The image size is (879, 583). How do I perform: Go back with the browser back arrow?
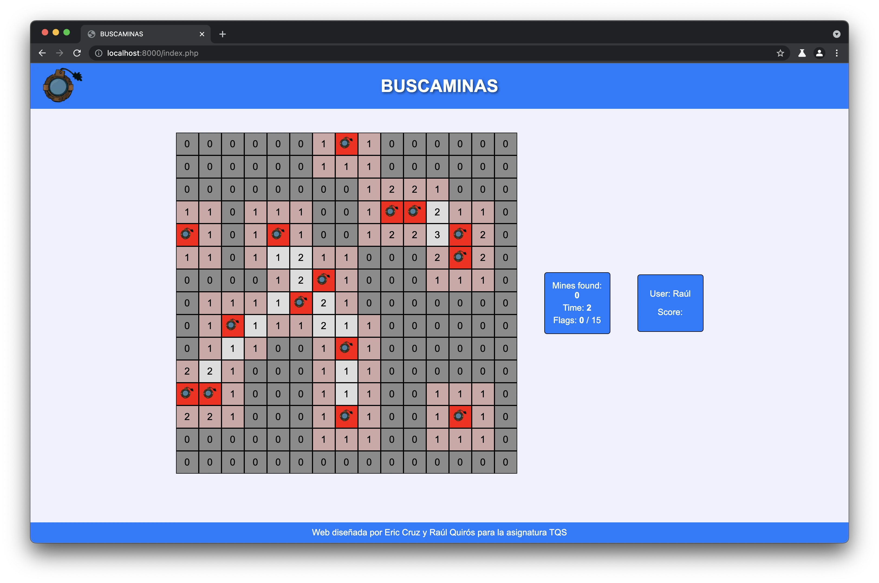(43, 53)
